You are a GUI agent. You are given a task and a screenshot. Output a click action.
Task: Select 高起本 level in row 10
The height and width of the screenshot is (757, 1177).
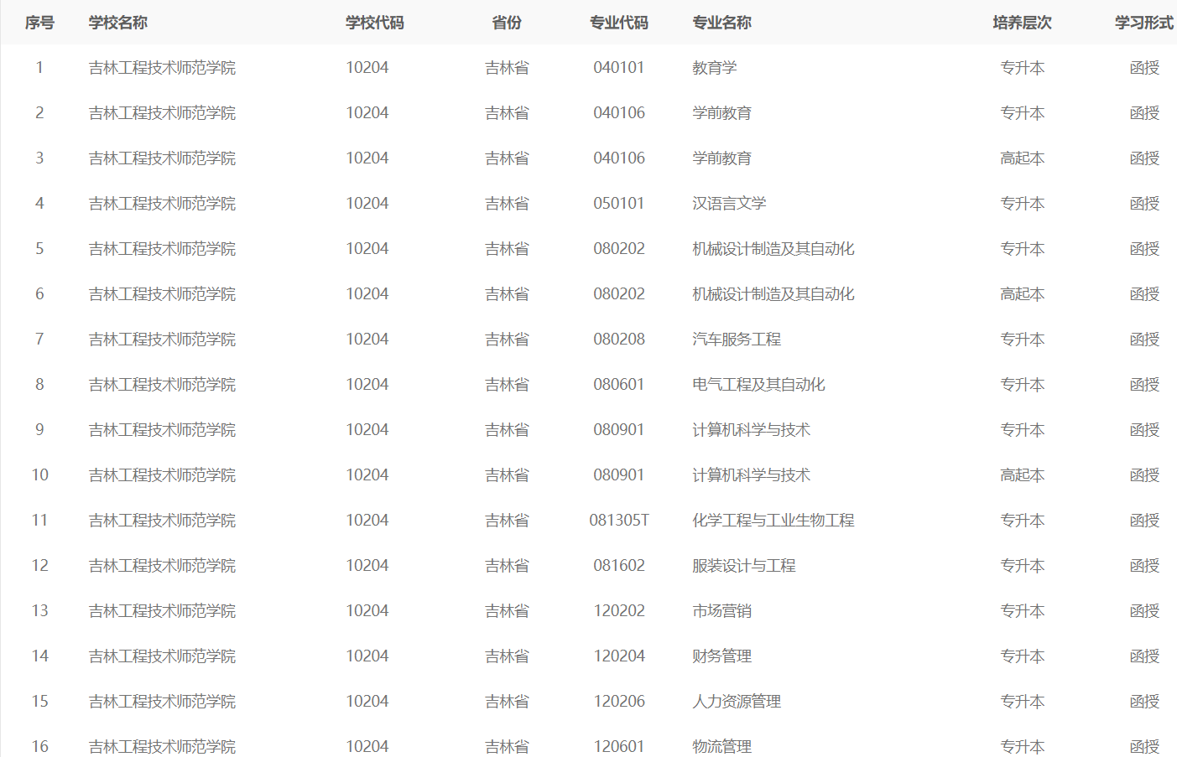coord(1023,475)
